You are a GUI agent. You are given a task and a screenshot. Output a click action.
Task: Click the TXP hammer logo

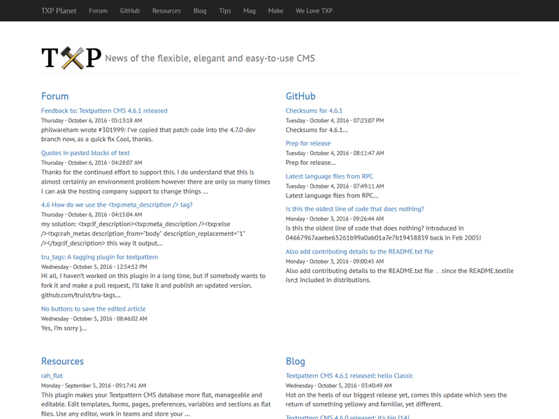pos(71,58)
